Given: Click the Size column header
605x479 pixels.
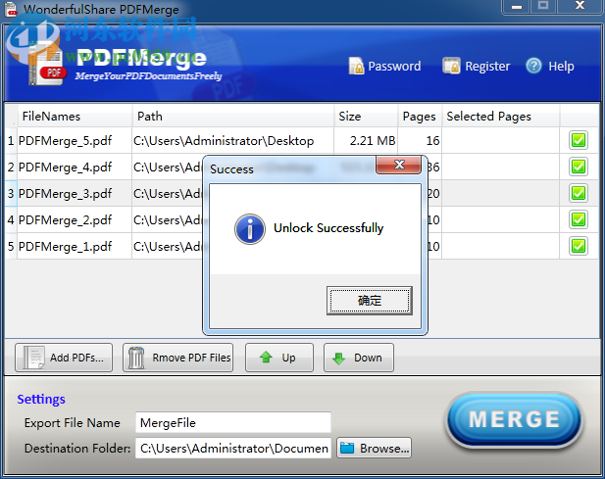Looking at the screenshot, I should tap(366, 116).
